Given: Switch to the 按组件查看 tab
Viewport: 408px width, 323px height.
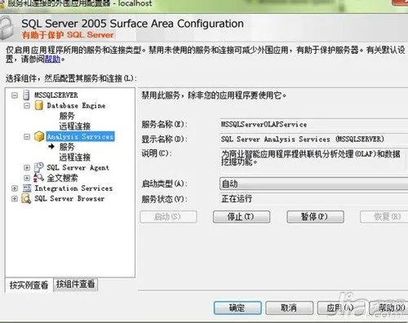Looking at the screenshot, I should click(x=75, y=284).
